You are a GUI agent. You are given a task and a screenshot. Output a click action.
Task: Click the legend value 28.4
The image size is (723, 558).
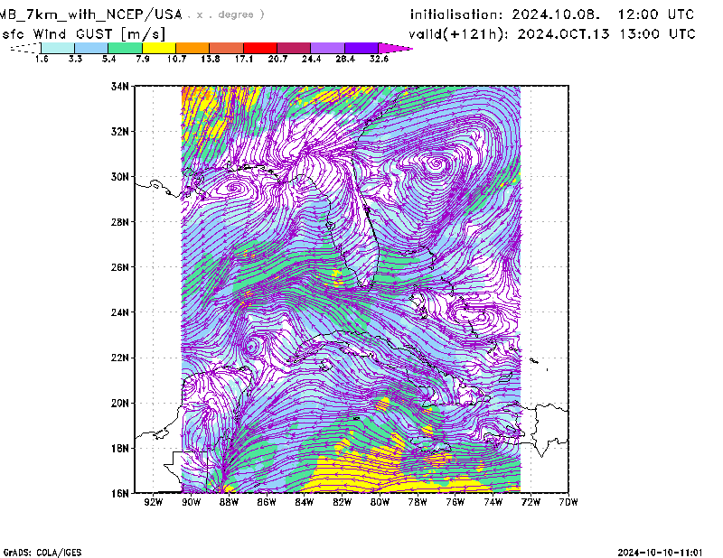click(x=345, y=59)
